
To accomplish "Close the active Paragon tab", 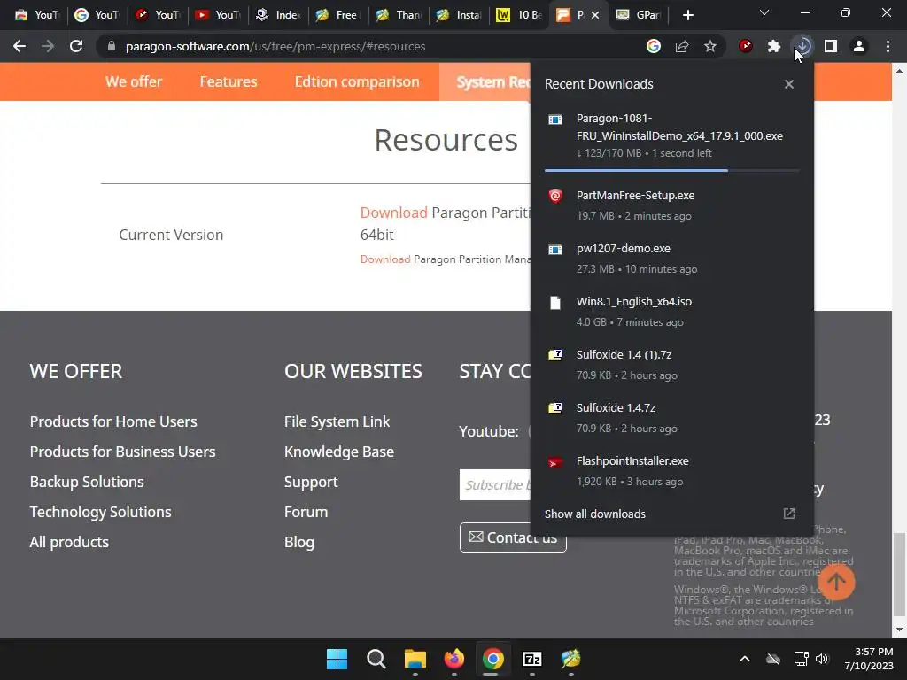I will [596, 15].
